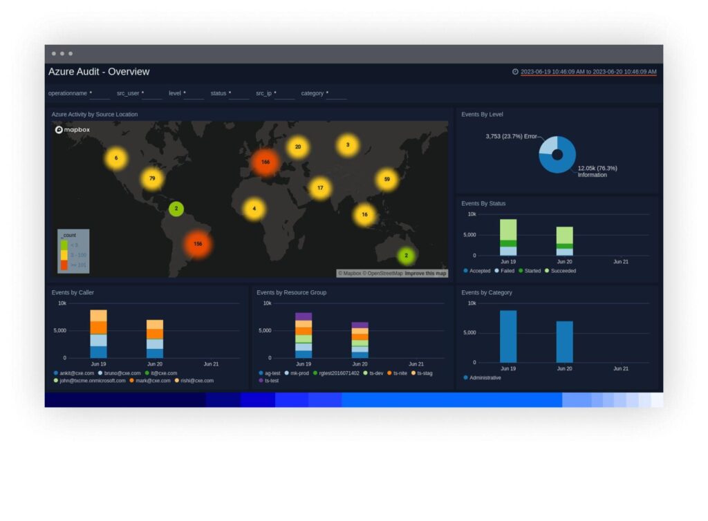This screenshot has height=521, width=708.
Task: Click the clock icon beside time range
Action: 515,72
